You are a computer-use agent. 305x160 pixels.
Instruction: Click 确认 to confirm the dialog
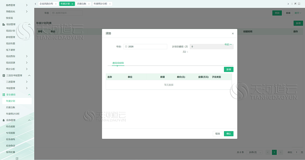point(228,134)
